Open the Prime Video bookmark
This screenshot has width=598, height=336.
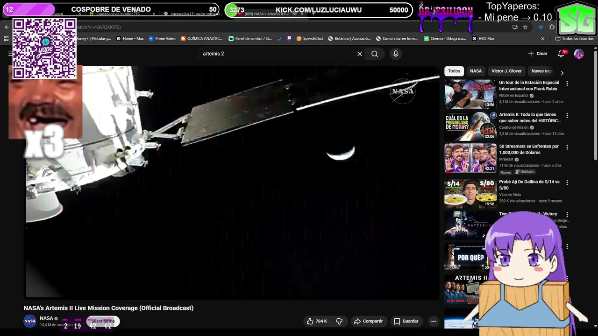click(x=162, y=39)
